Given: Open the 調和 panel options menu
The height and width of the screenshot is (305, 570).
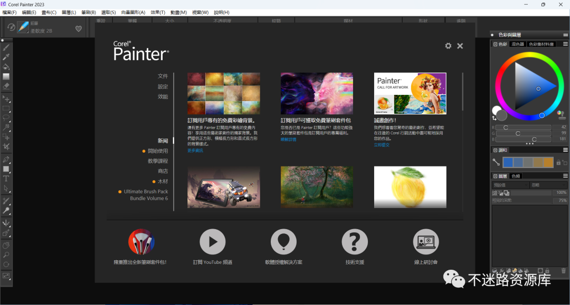Looking at the screenshot, I should [x=565, y=150].
